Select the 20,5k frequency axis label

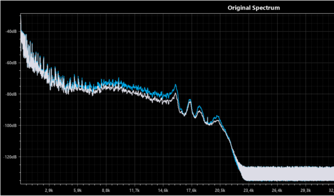(220, 190)
